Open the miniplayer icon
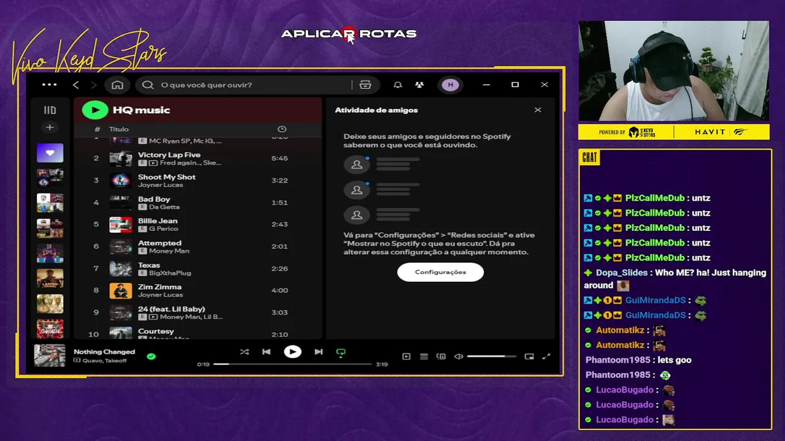 [x=529, y=356]
